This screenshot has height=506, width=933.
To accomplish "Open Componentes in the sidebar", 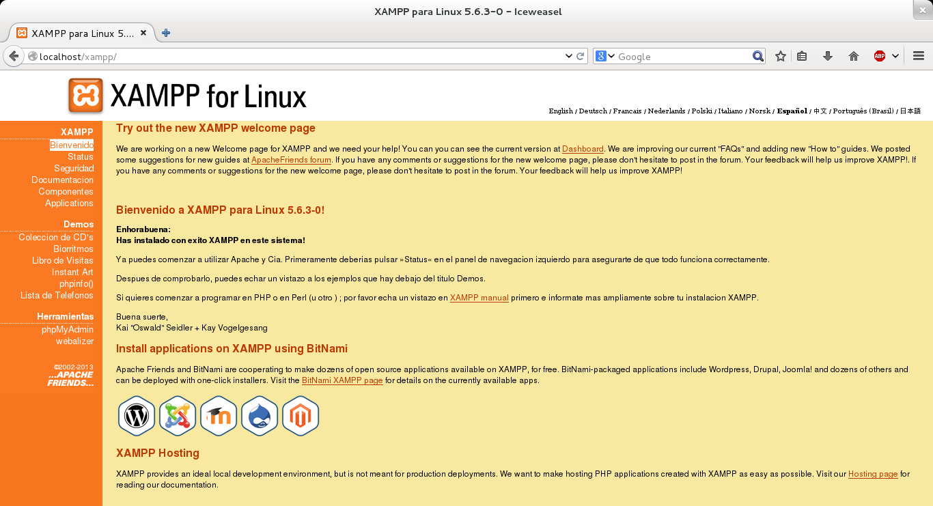I will pyautogui.click(x=66, y=192).
